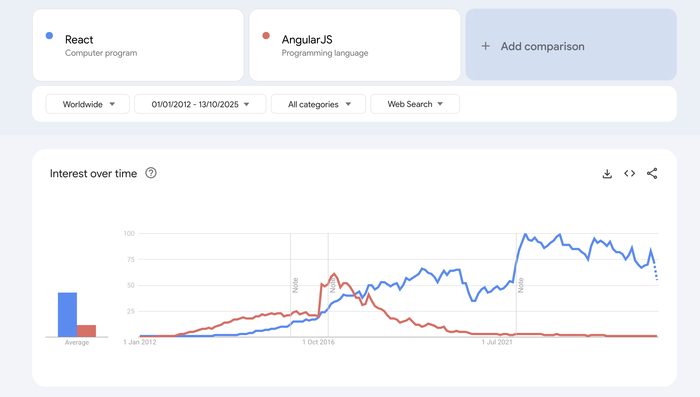This screenshot has width=700, height=397.
Task: Open the All categories dropdown
Action: 318,104
